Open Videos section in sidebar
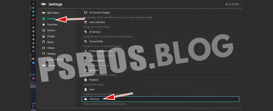The height and width of the screenshot is (111, 273). [x=51, y=48]
